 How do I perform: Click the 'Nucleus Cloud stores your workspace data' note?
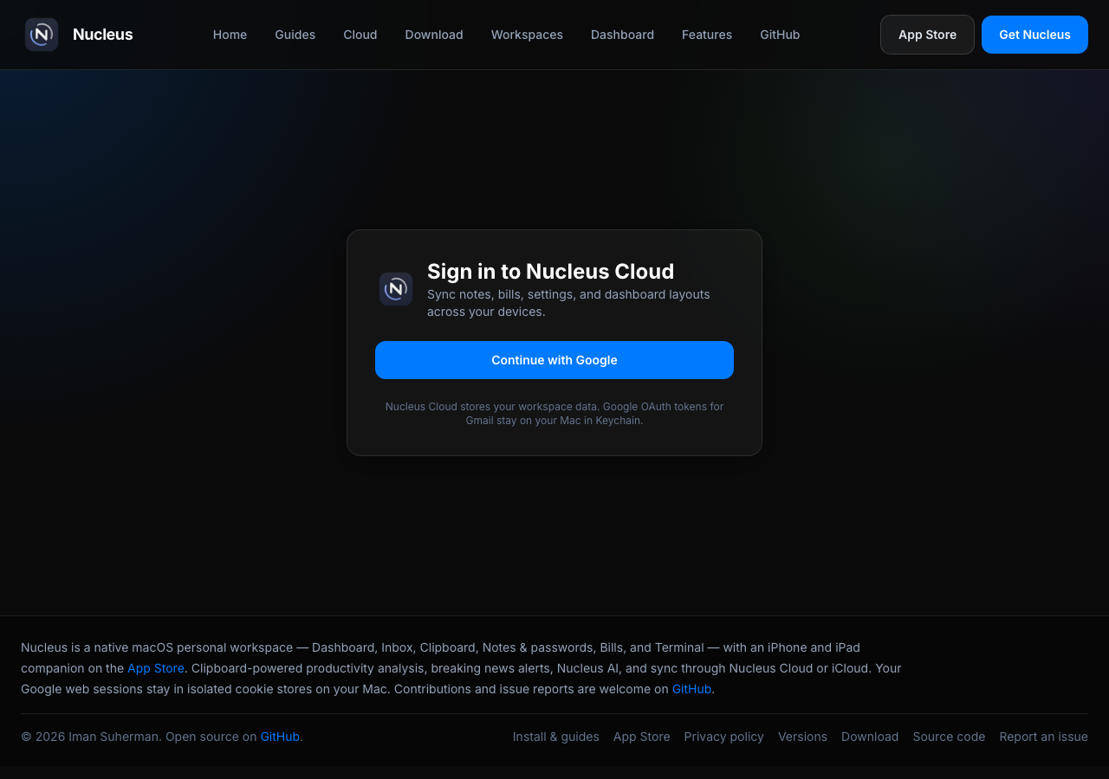pos(554,413)
